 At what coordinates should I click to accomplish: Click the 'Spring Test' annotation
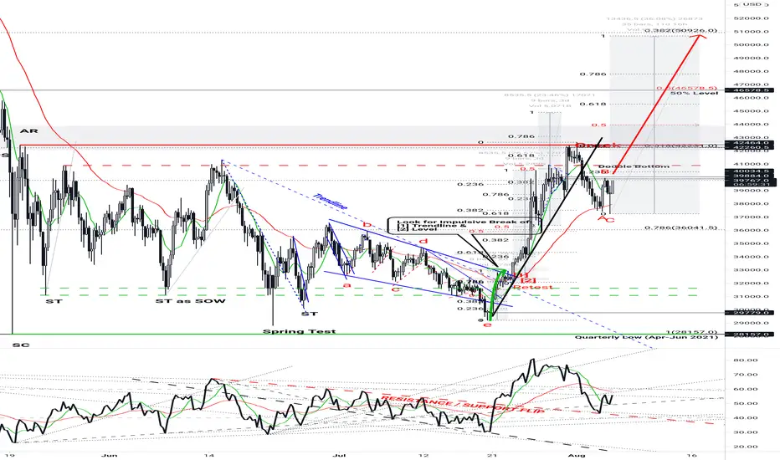[x=300, y=331]
